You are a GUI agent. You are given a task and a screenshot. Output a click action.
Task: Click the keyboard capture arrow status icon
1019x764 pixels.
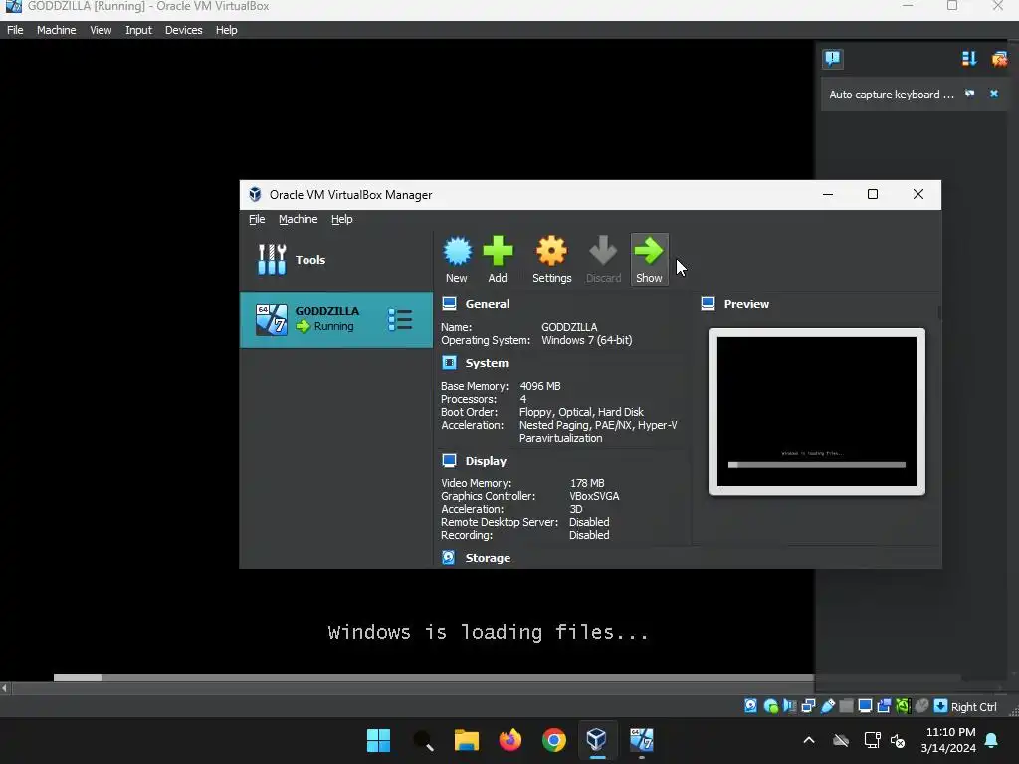tap(940, 706)
